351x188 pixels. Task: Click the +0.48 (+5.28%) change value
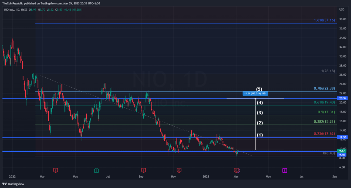[73, 10]
